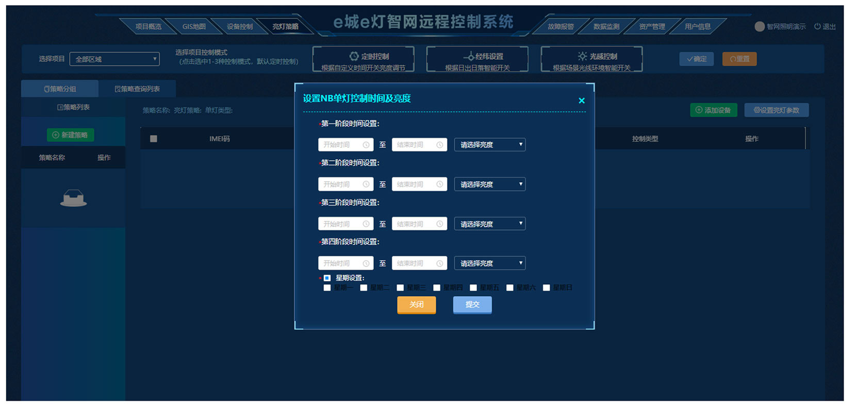Viewport: 857px width, 410px height.
Task: Select the 经纬设置 mode button
Action: [477, 59]
